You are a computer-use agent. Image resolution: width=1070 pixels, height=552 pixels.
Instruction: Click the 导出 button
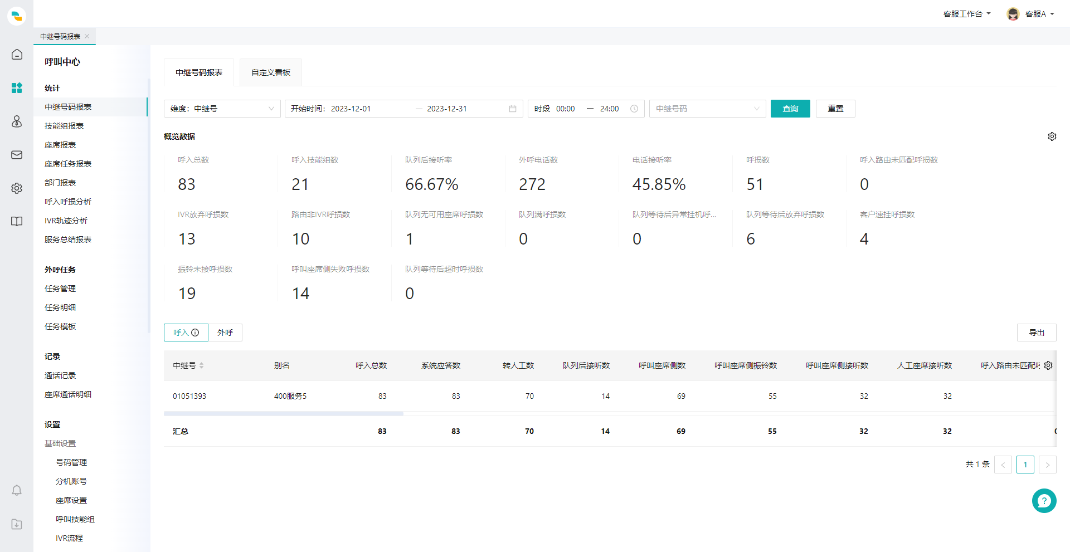(1037, 333)
